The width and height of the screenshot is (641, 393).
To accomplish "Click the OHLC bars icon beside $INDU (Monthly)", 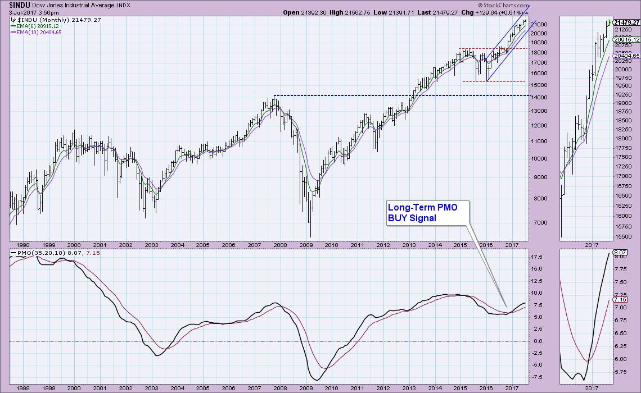I will click(x=13, y=20).
